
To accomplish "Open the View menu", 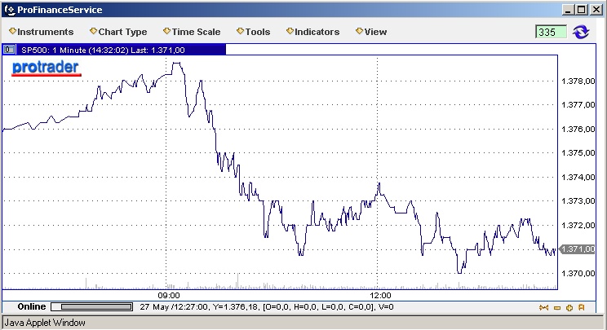I will tap(371, 32).
